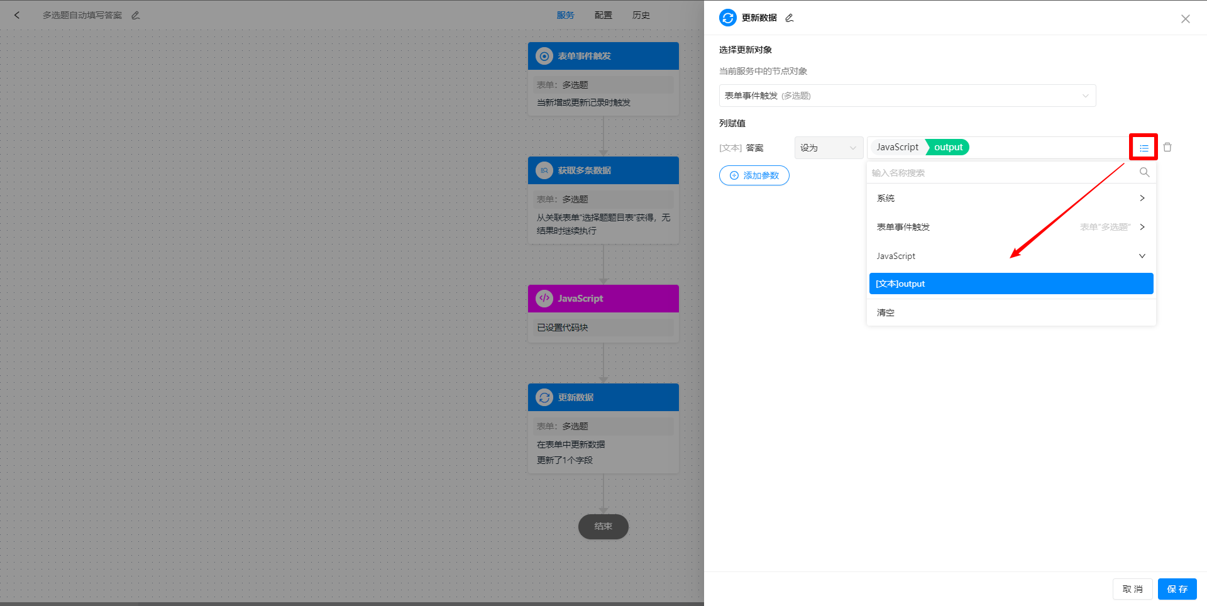The image size is (1207, 606).
Task: Open the node object dropdown showing 表单事件触发(多选题)
Action: click(907, 96)
